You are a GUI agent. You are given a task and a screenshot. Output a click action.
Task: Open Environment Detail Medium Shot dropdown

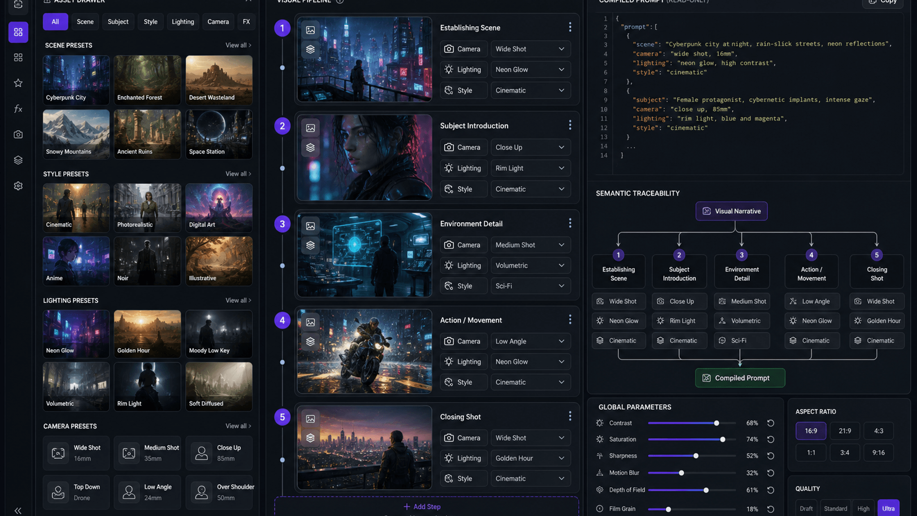[x=531, y=245]
